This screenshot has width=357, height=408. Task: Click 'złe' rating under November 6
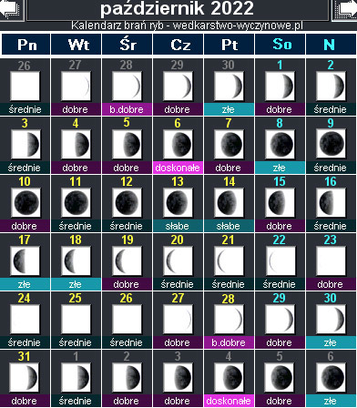tap(331, 401)
